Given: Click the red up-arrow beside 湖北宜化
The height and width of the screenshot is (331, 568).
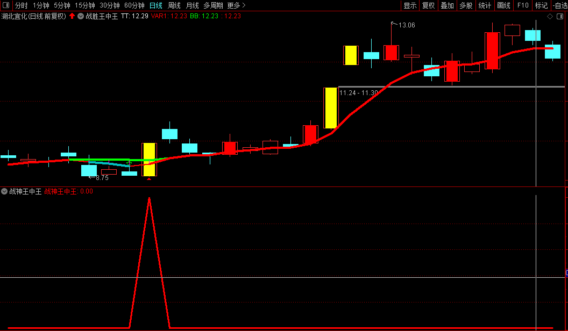Looking at the screenshot, I should point(72,16).
